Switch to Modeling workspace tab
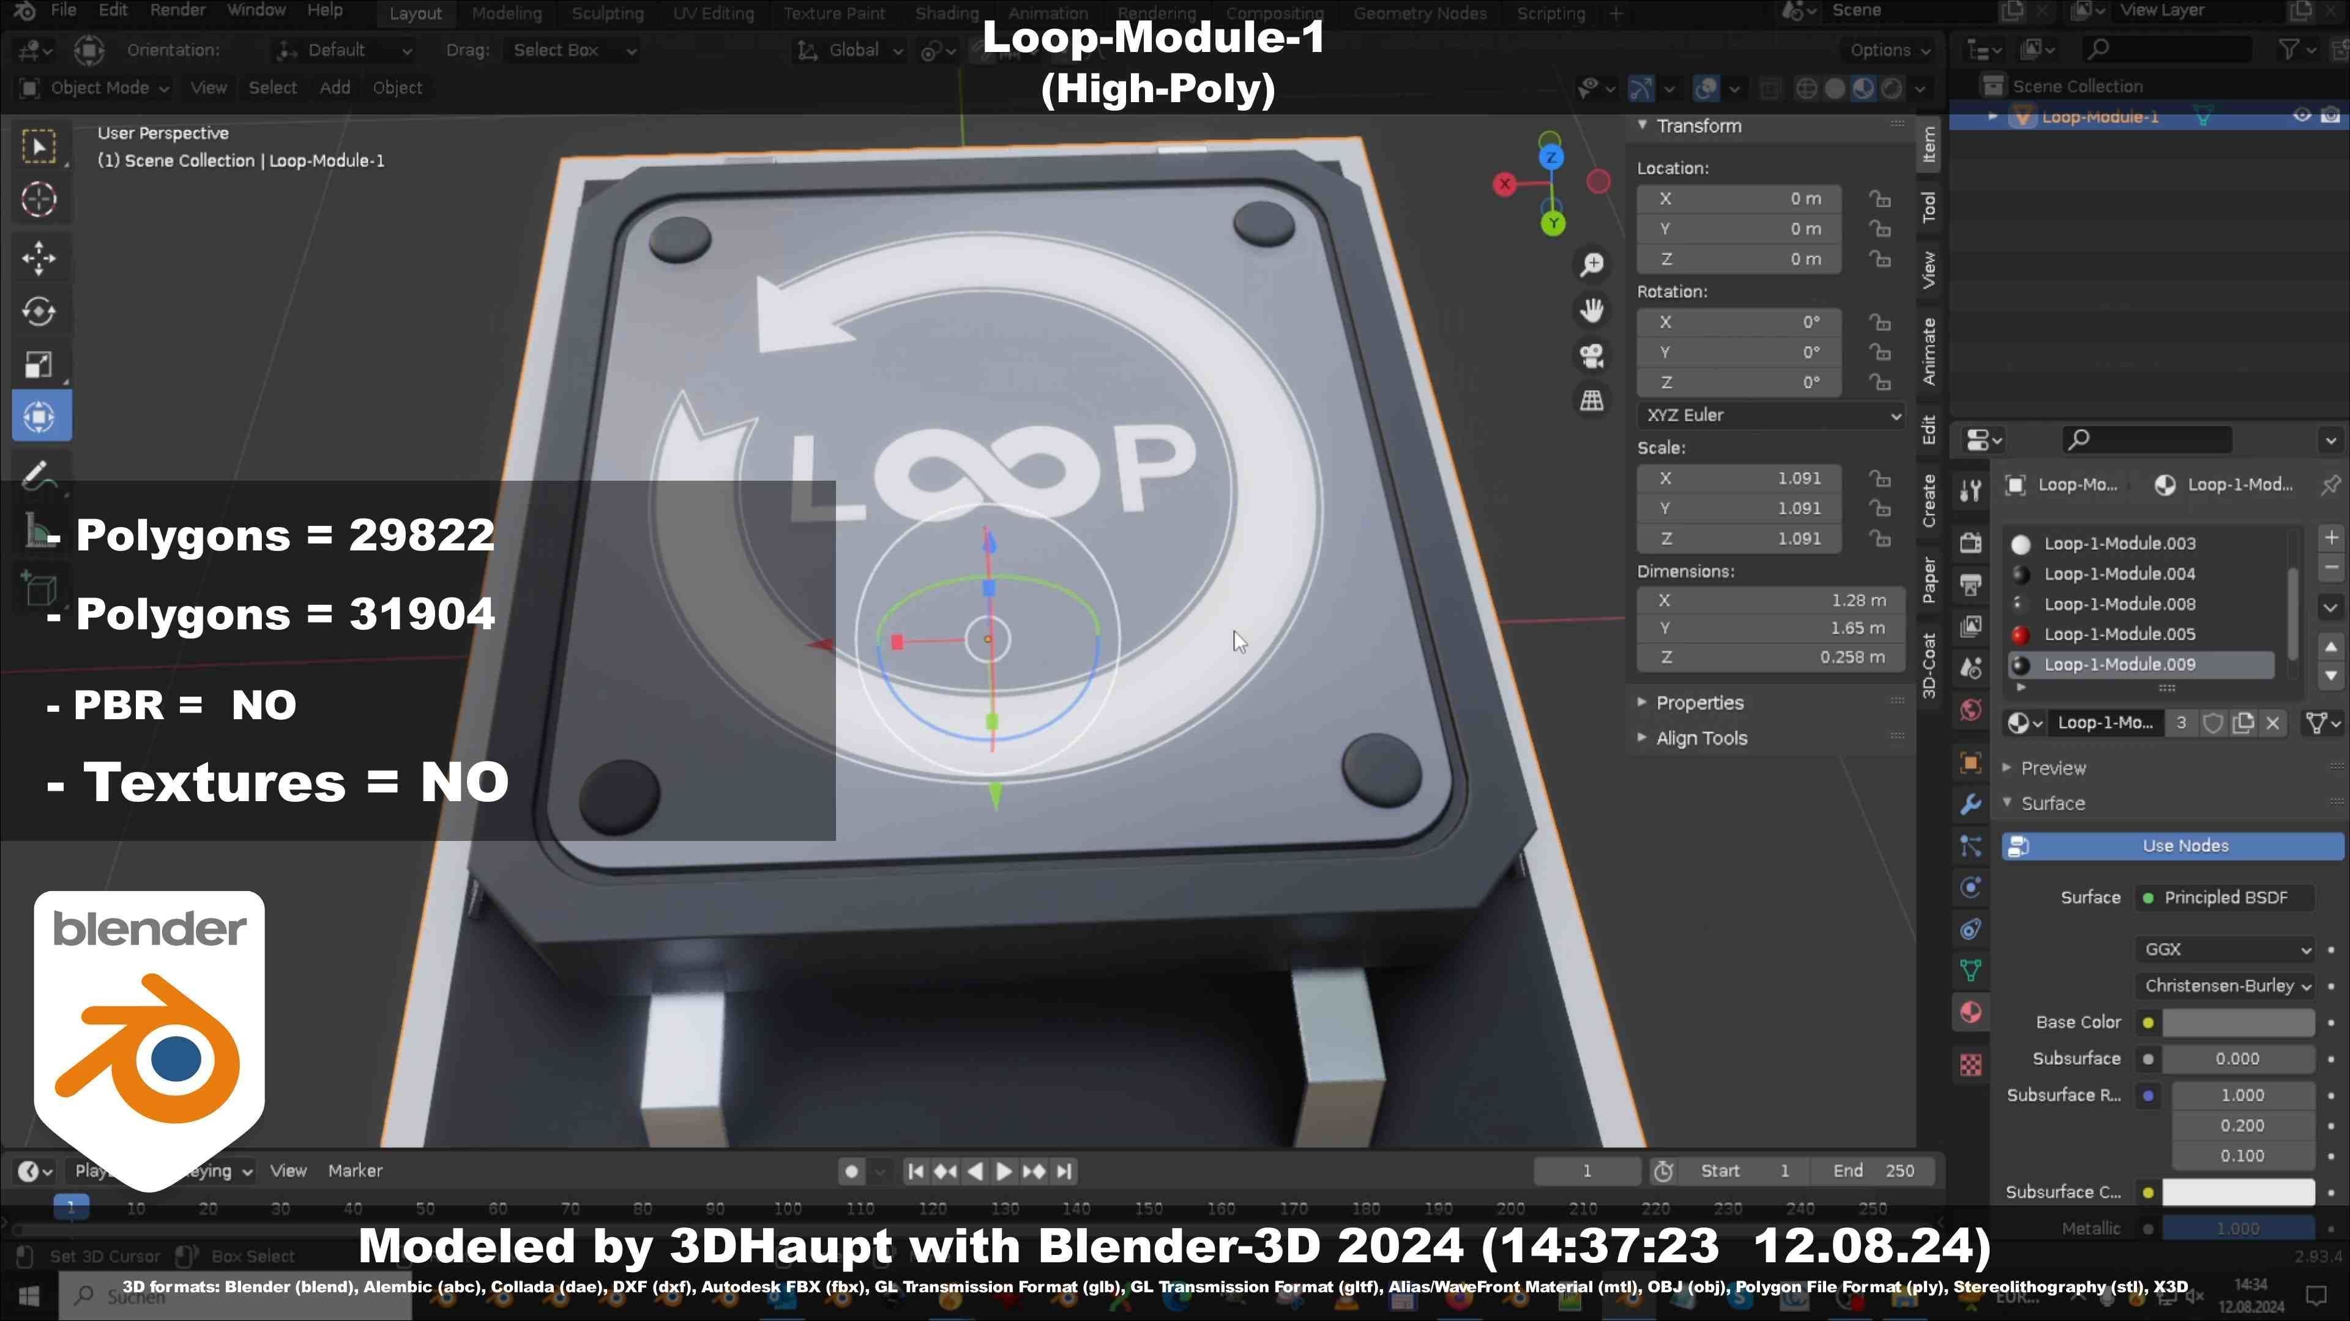 click(x=506, y=13)
